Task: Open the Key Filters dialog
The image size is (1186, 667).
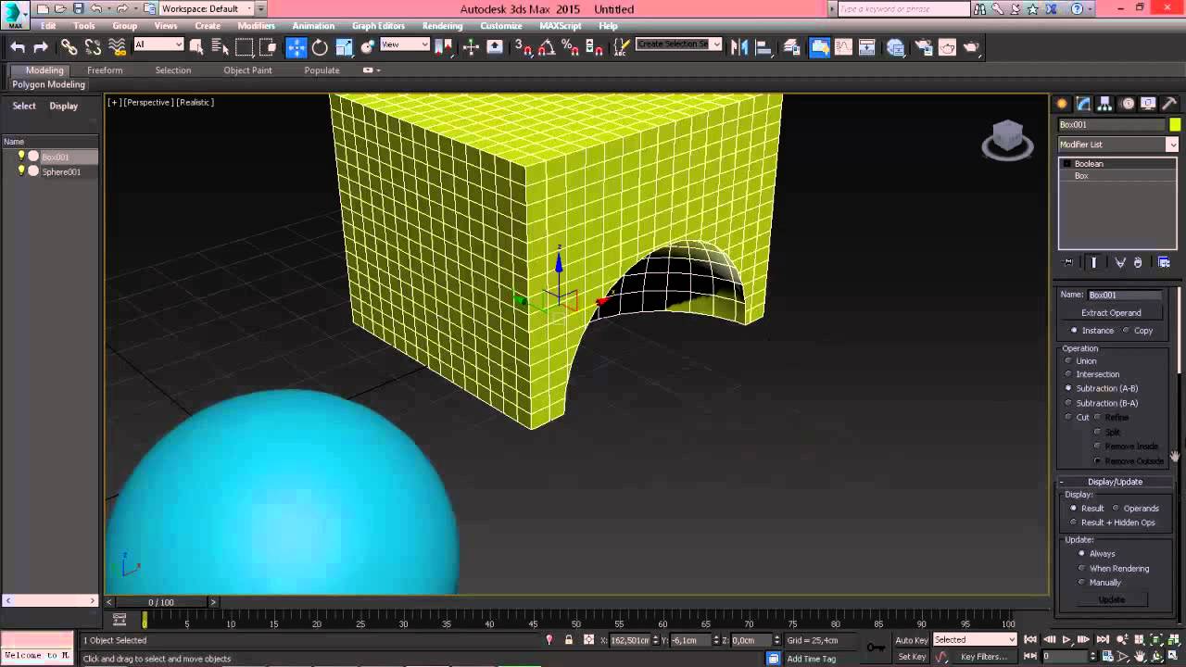Action: coord(983,657)
